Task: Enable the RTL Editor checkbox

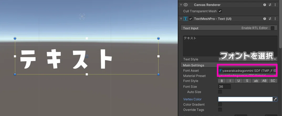Action: [x=273, y=28]
